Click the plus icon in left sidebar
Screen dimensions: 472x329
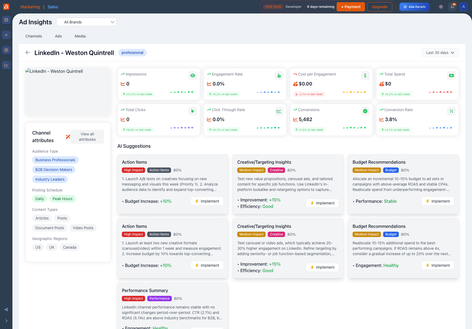6,35
